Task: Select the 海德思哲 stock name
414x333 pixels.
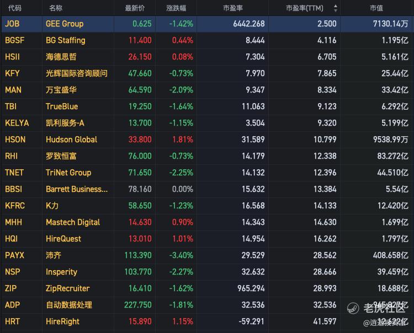Action: (x=61, y=57)
